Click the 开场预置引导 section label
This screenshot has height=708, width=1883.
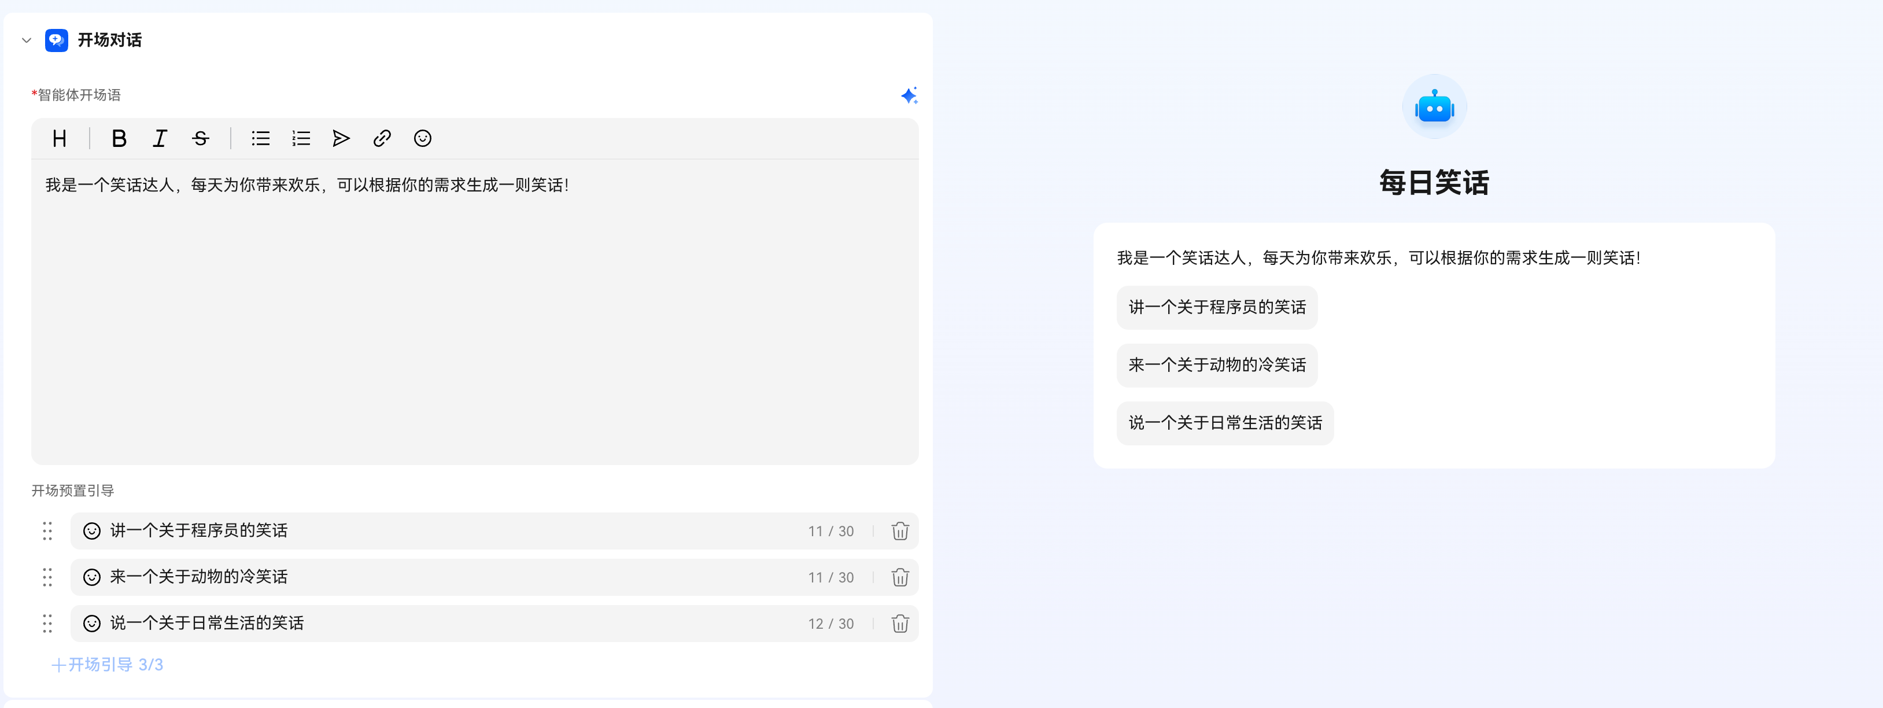coord(72,491)
